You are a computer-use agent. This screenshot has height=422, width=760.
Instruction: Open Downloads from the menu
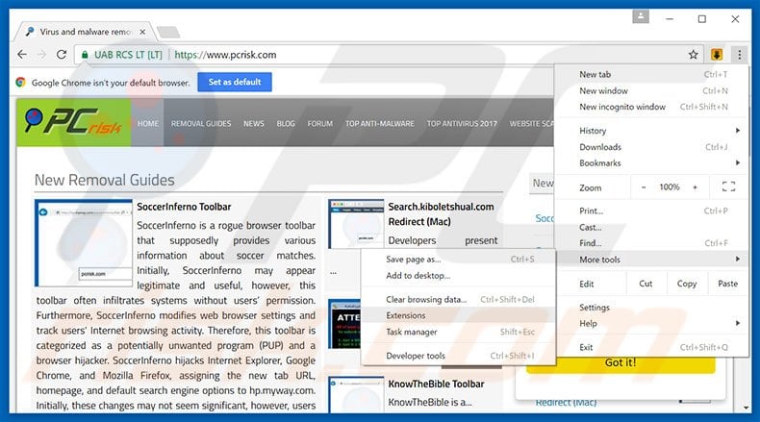(652, 147)
